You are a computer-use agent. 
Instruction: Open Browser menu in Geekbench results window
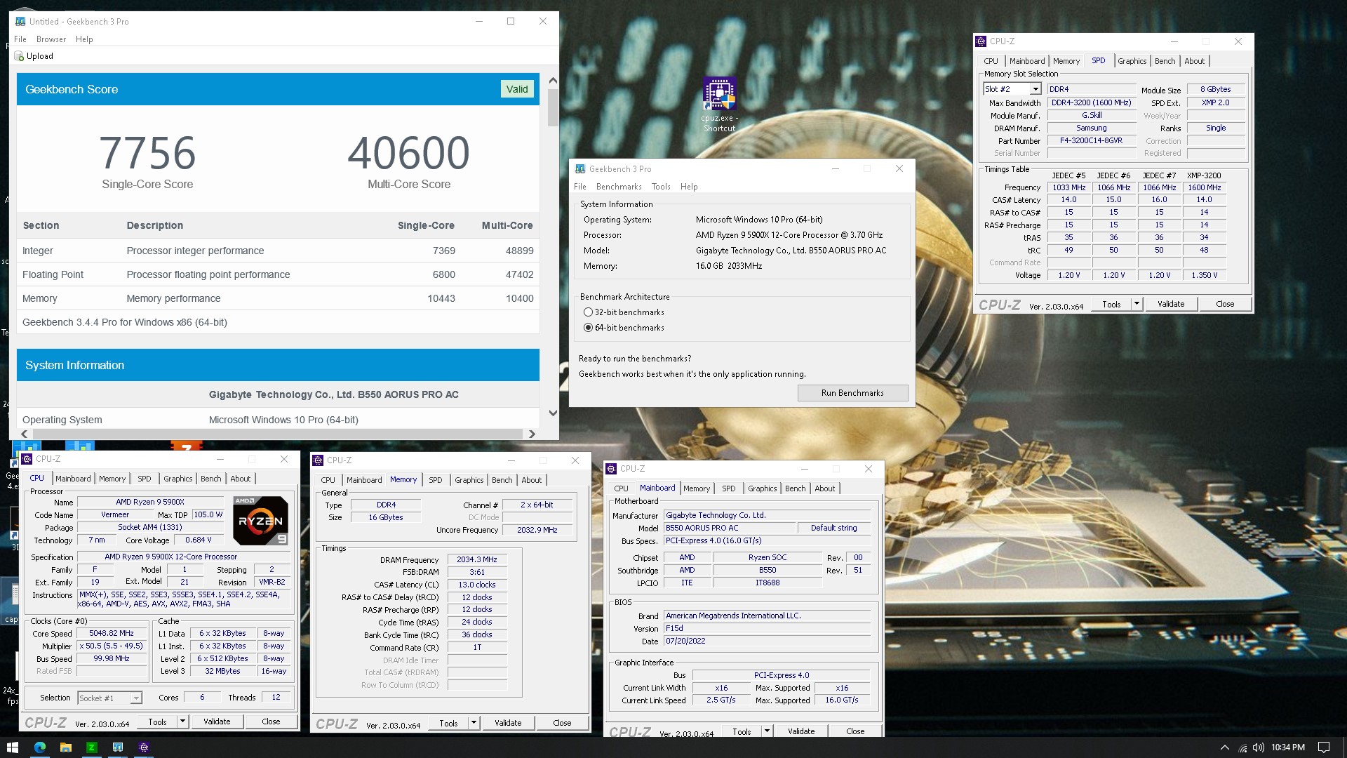pyautogui.click(x=51, y=39)
